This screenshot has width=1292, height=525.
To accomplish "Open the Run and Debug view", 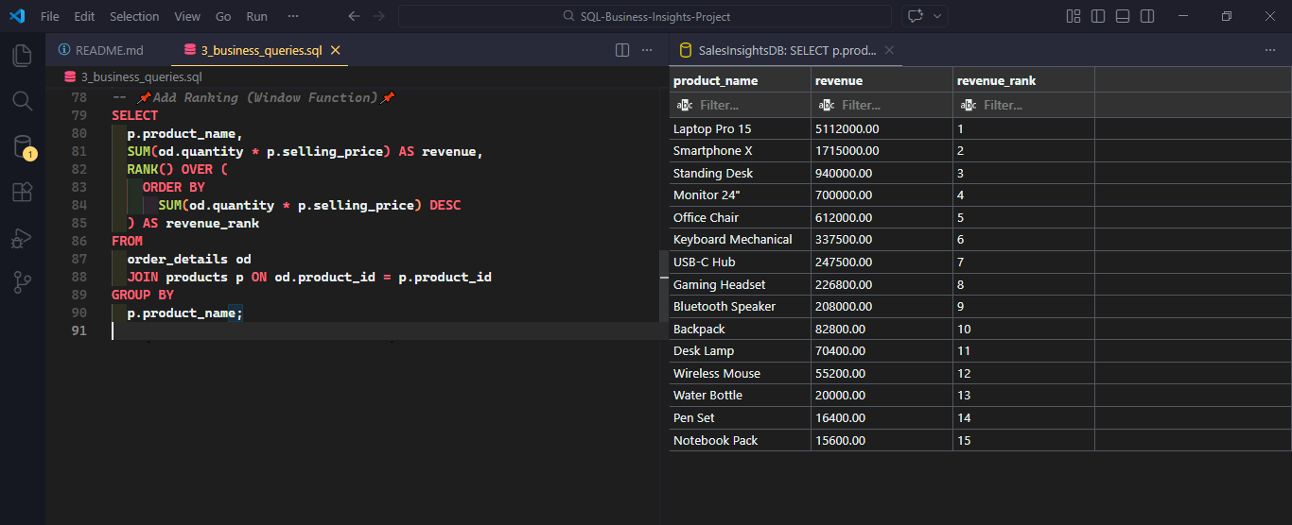I will pyautogui.click(x=22, y=238).
